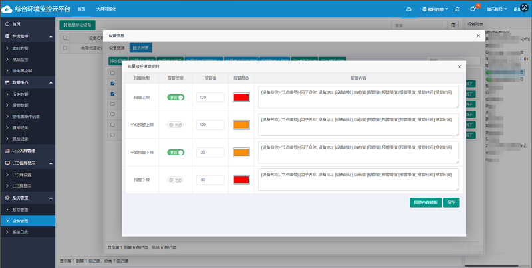Click the column view icon beside search box

[454, 25]
